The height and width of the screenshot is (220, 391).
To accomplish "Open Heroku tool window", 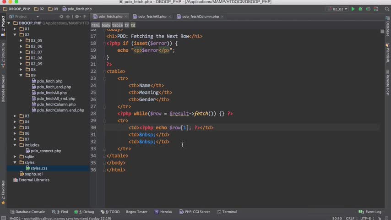I will [x=163, y=212].
